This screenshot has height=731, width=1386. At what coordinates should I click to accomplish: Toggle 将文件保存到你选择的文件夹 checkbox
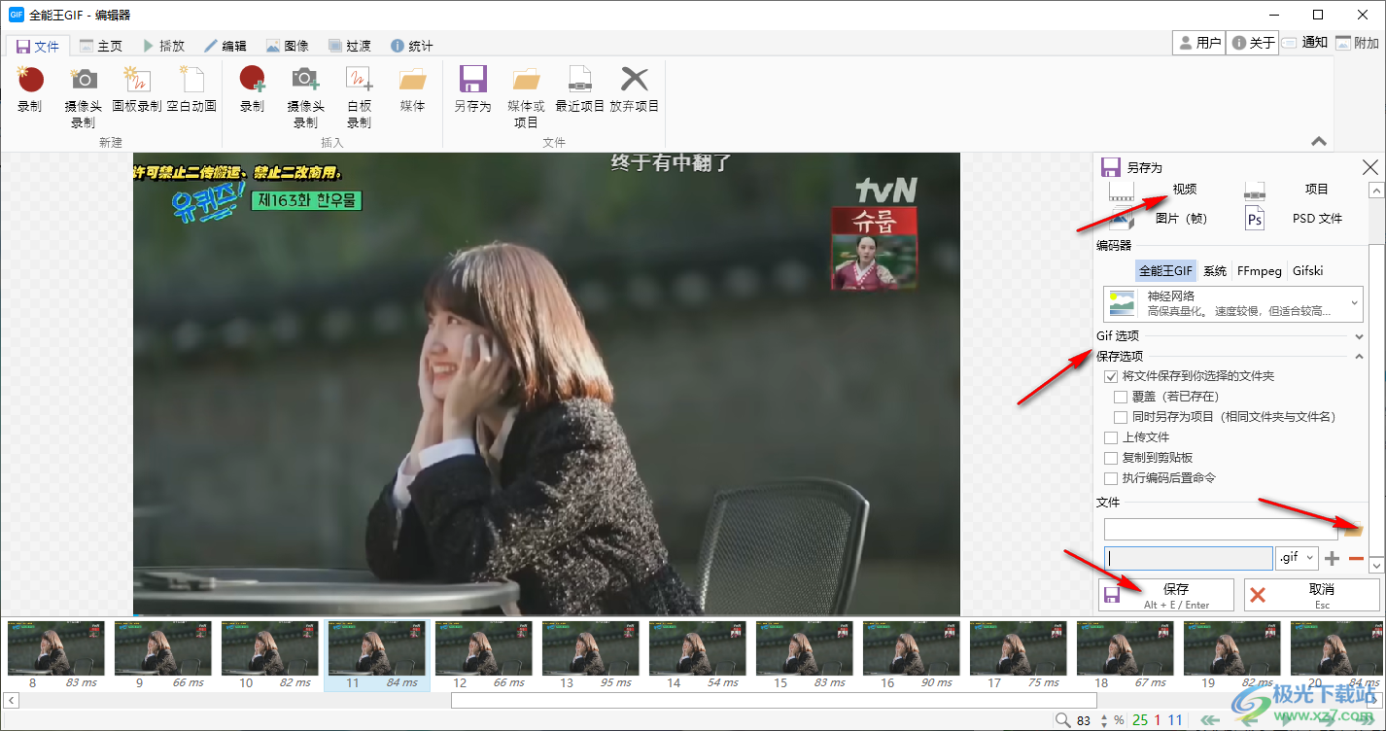(x=1111, y=376)
